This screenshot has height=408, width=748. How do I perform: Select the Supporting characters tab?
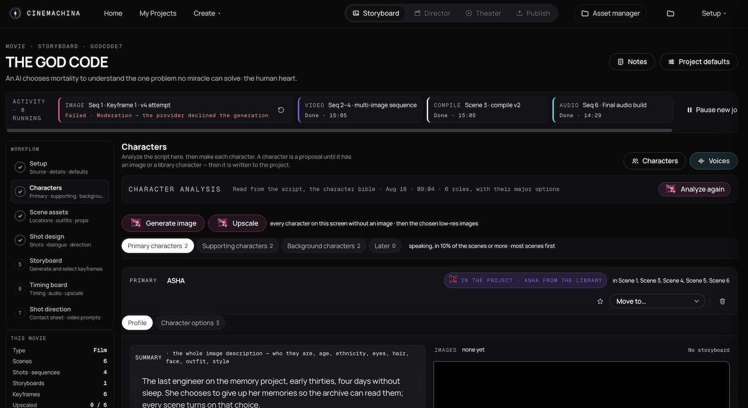(237, 246)
